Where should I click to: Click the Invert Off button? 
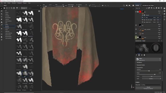(151, 76)
